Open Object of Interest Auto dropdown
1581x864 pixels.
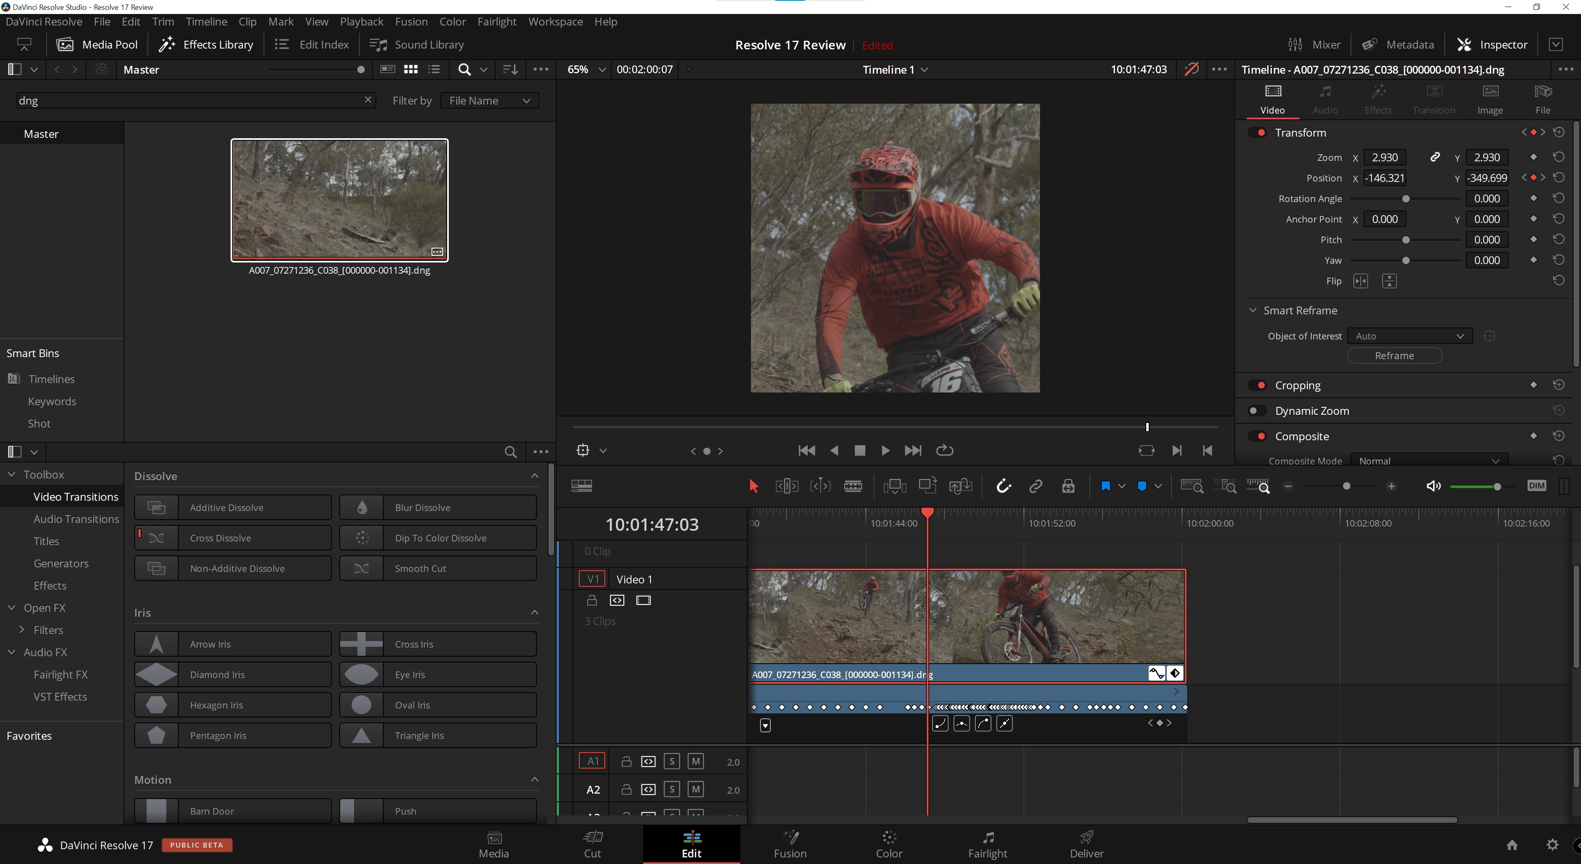1410,336
